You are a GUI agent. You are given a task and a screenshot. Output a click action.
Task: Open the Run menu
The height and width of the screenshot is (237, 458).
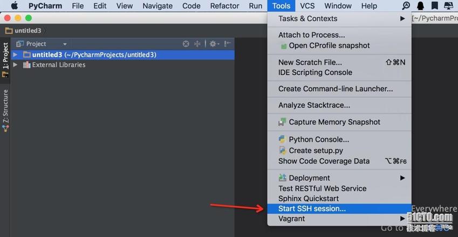click(256, 6)
